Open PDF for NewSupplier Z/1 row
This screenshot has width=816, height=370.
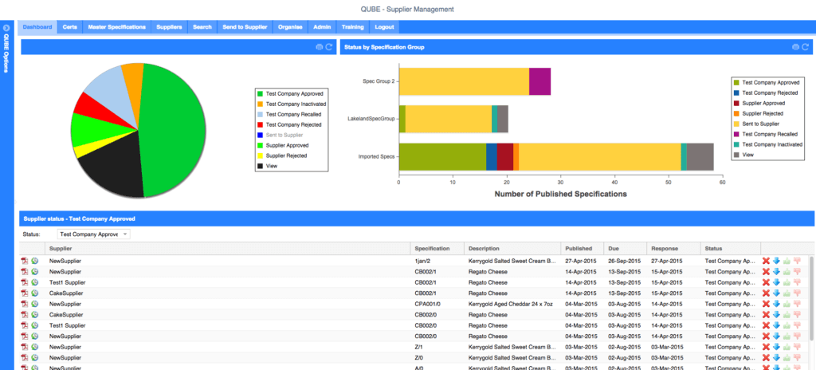click(x=24, y=347)
